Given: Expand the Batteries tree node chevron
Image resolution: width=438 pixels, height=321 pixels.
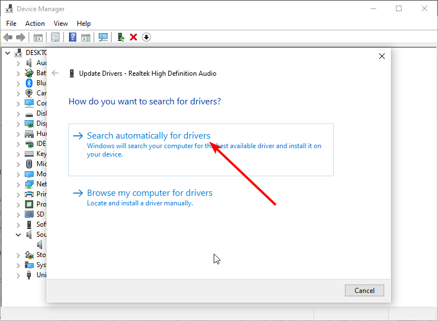Looking at the screenshot, I should point(18,74).
